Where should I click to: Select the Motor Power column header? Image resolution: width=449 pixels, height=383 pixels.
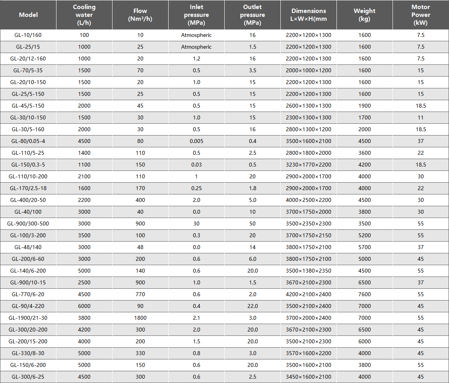pos(421,15)
